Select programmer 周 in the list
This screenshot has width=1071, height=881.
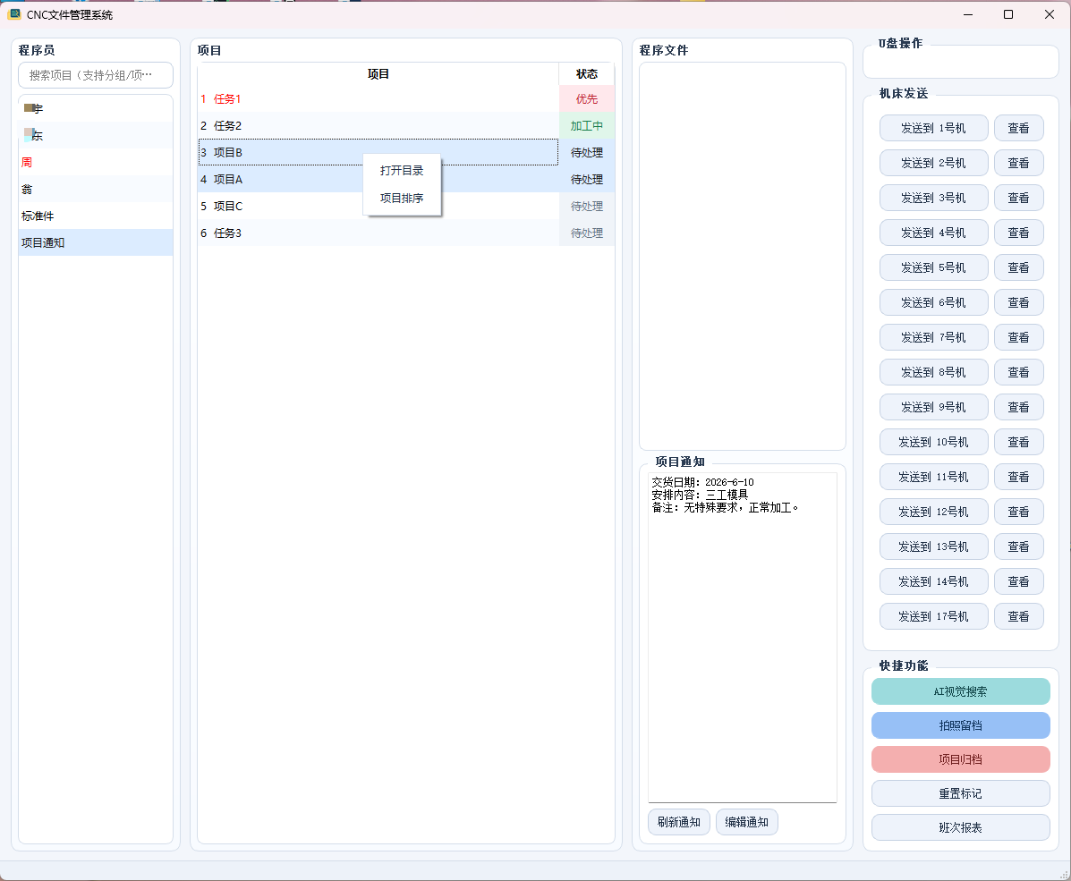click(x=96, y=163)
